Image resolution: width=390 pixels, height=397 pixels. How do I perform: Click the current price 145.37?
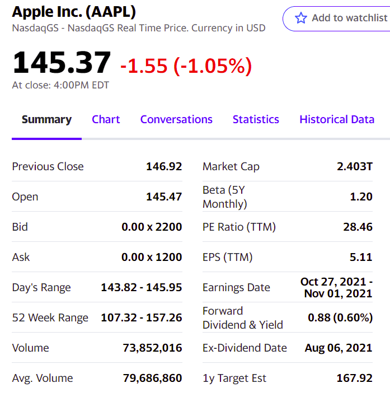tap(62, 62)
